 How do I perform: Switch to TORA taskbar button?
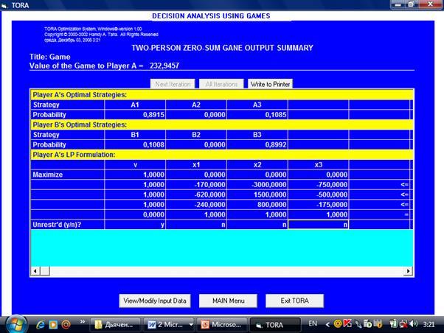pyautogui.click(x=274, y=324)
